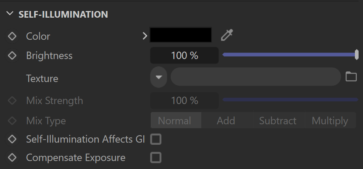This screenshot has width=363, height=169.
Task: Expand the Color channel chevron
Action: click(x=145, y=36)
